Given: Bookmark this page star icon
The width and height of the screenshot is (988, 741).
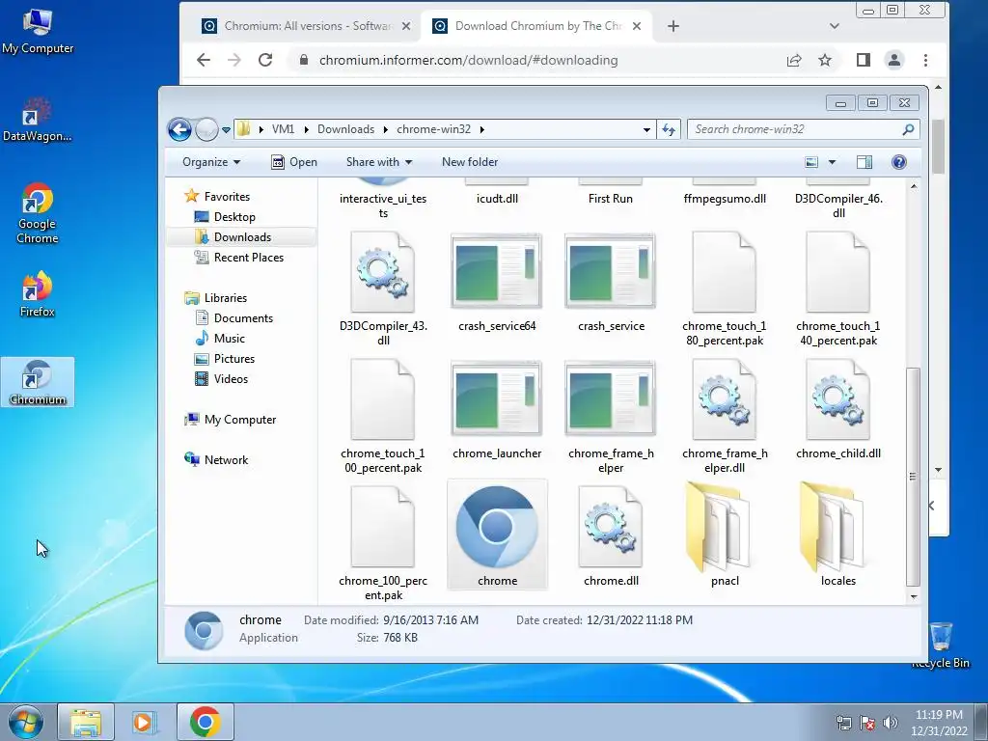Looking at the screenshot, I should pyautogui.click(x=825, y=60).
